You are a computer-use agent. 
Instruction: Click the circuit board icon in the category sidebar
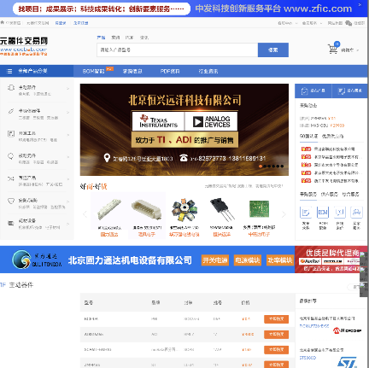(x=11, y=133)
